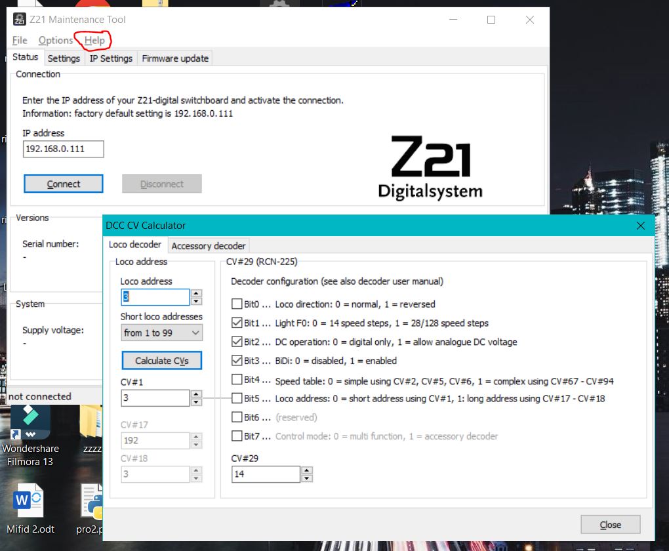The image size is (669, 551).
Task: Decrease CV#1 value with down arrow
Action: pos(196,402)
